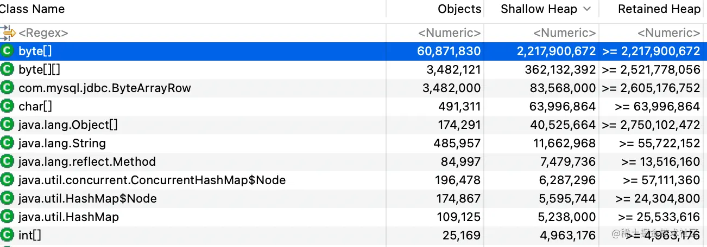Sort by the Objects column header
Image resolution: width=707 pixels, height=247 pixels.
click(x=459, y=9)
